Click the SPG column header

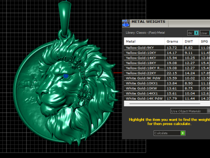[204, 41]
